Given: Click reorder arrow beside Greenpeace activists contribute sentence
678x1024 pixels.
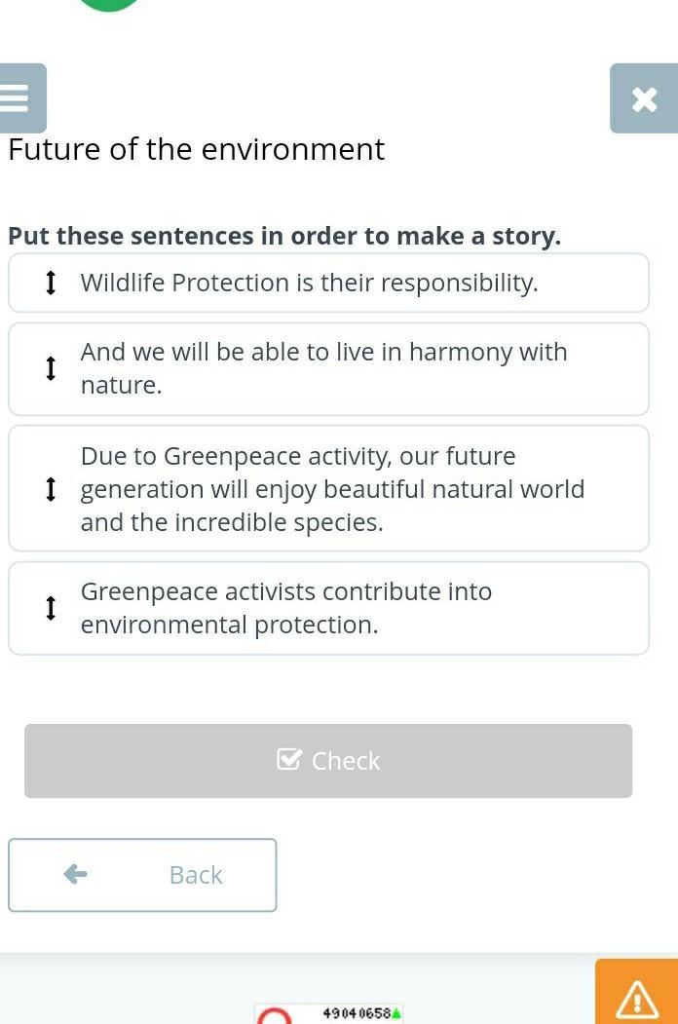Looking at the screenshot, I should [x=51, y=607].
